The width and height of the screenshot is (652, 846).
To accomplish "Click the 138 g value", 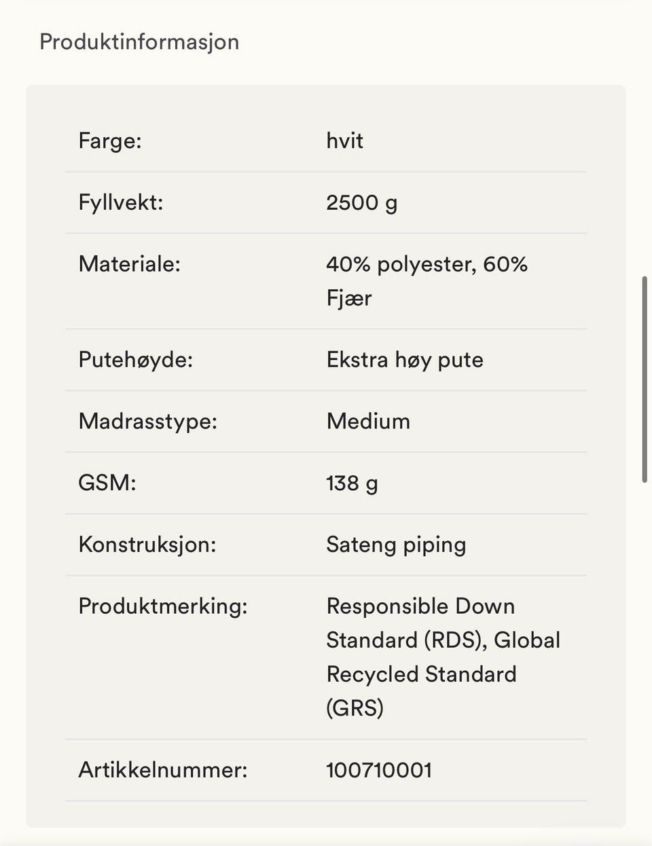I will pos(352,483).
